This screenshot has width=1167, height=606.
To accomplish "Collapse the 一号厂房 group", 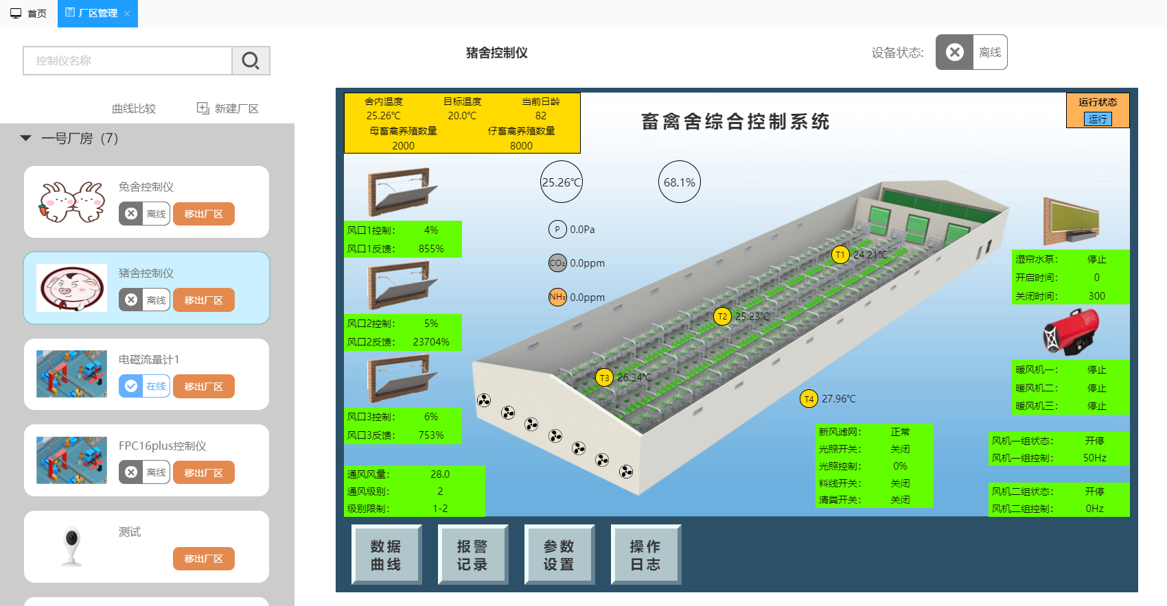I will (x=26, y=138).
